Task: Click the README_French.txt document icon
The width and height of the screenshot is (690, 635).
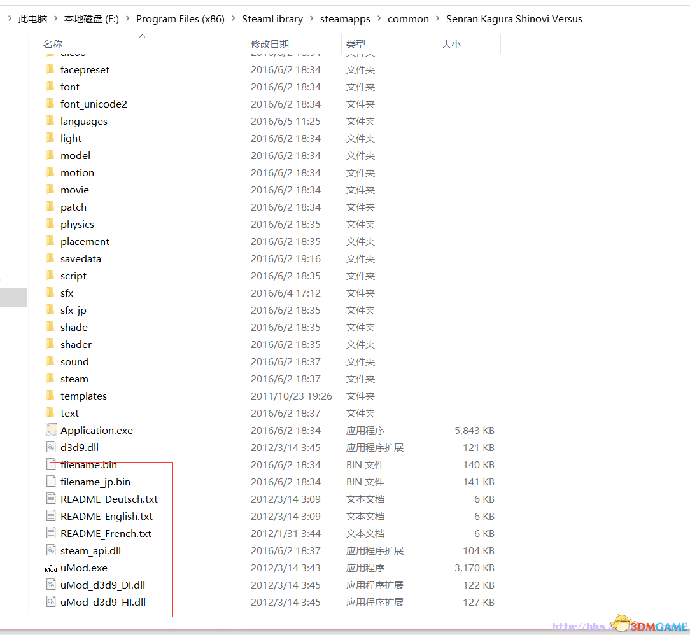Action: click(51, 533)
